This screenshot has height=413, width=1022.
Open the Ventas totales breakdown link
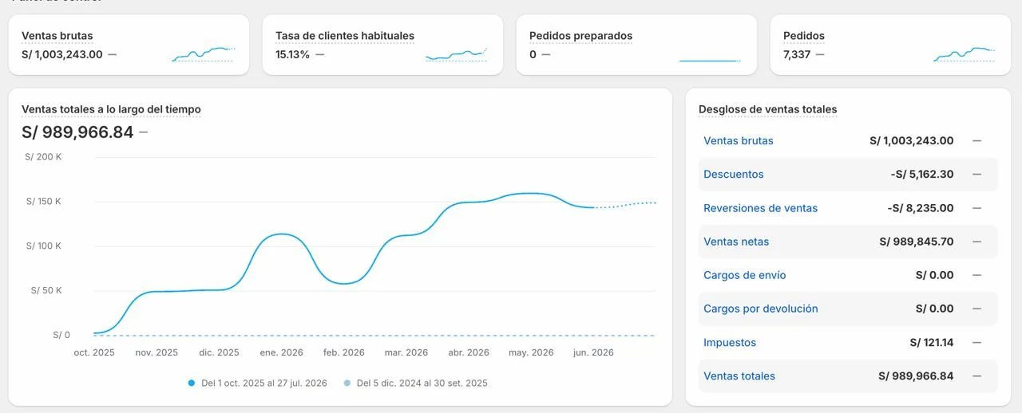coord(739,376)
